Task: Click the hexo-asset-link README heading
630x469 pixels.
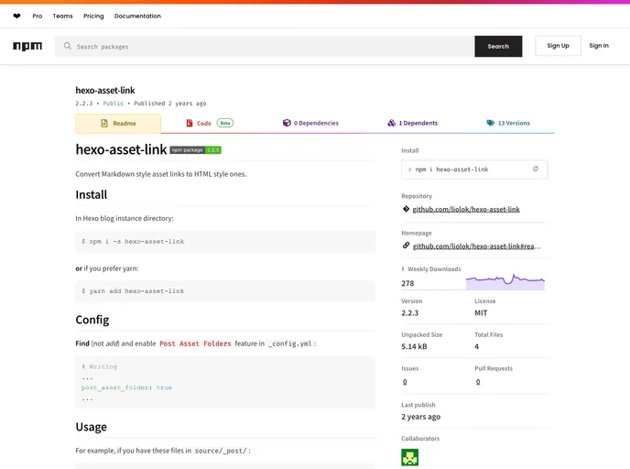Action: click(121, 149)
